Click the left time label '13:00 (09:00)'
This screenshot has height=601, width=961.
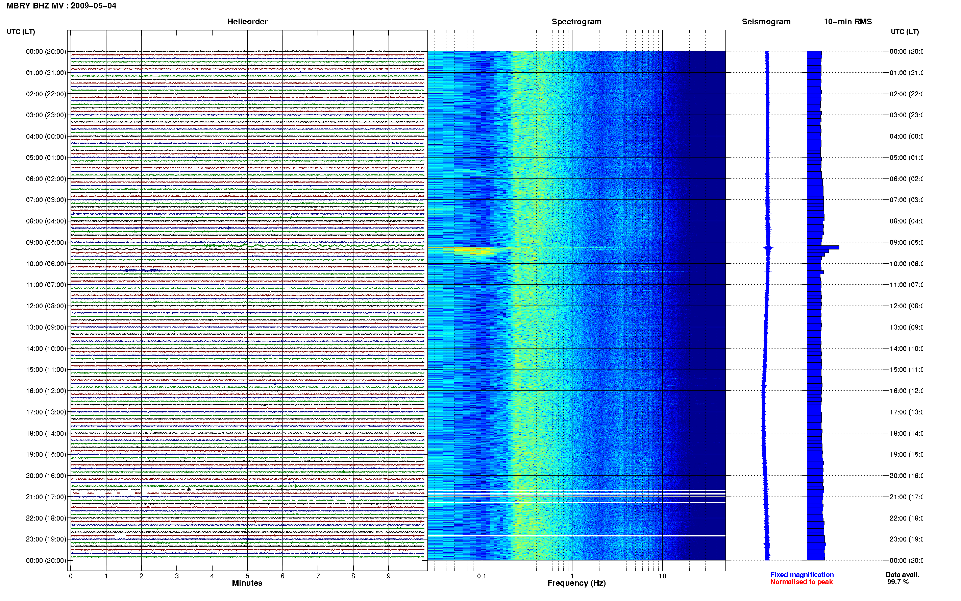tap(46, 327)
